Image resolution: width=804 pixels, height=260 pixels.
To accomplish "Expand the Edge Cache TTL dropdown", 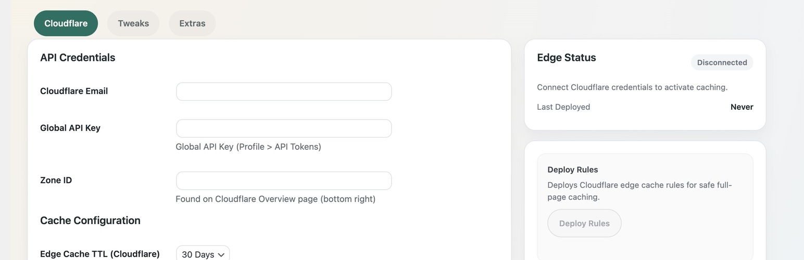I will coord(203,254).
